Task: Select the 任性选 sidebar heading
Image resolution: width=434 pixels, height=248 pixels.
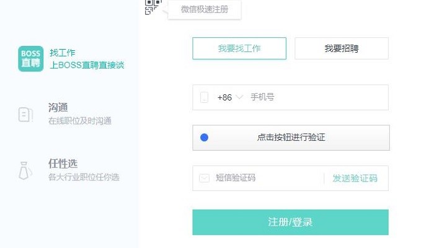Action: point(63,164)
